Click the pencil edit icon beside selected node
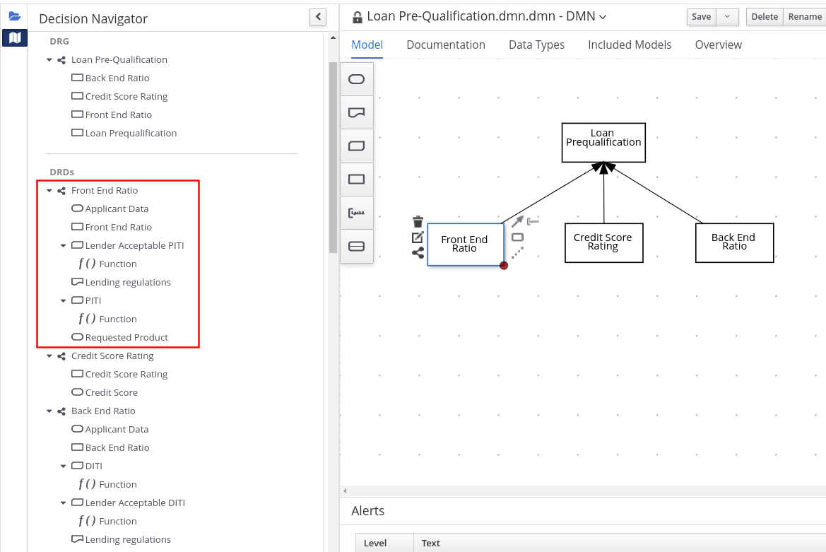The image size is (826, 552). (418, 237)
